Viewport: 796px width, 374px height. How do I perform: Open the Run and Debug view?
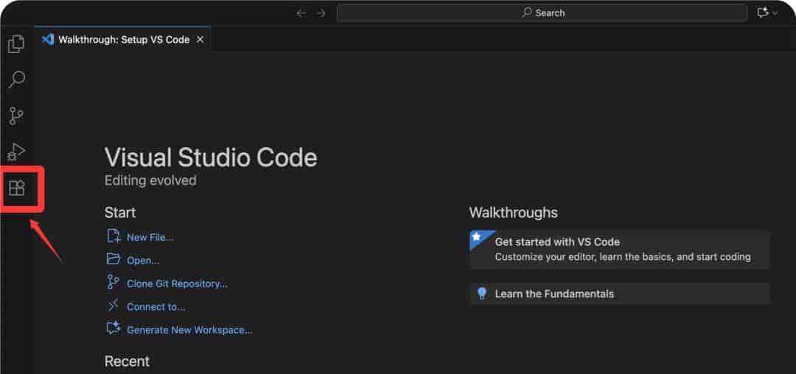[x=16, y=152]
